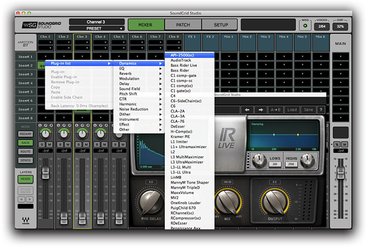Click the Lows damping knob
Image resolution: width=366 pixels, height=249 pixels.
(259, 161)
